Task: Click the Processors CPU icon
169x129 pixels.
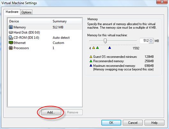Action: 11,48
